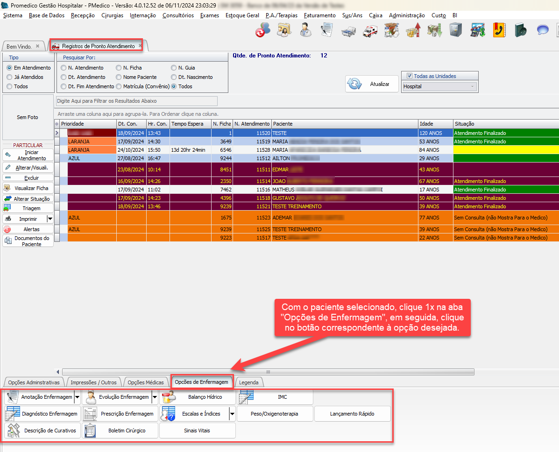Select the 'Já Atendidos' radio option
Viewport: 559px width, 452px height.
click(x=10, y=77)
